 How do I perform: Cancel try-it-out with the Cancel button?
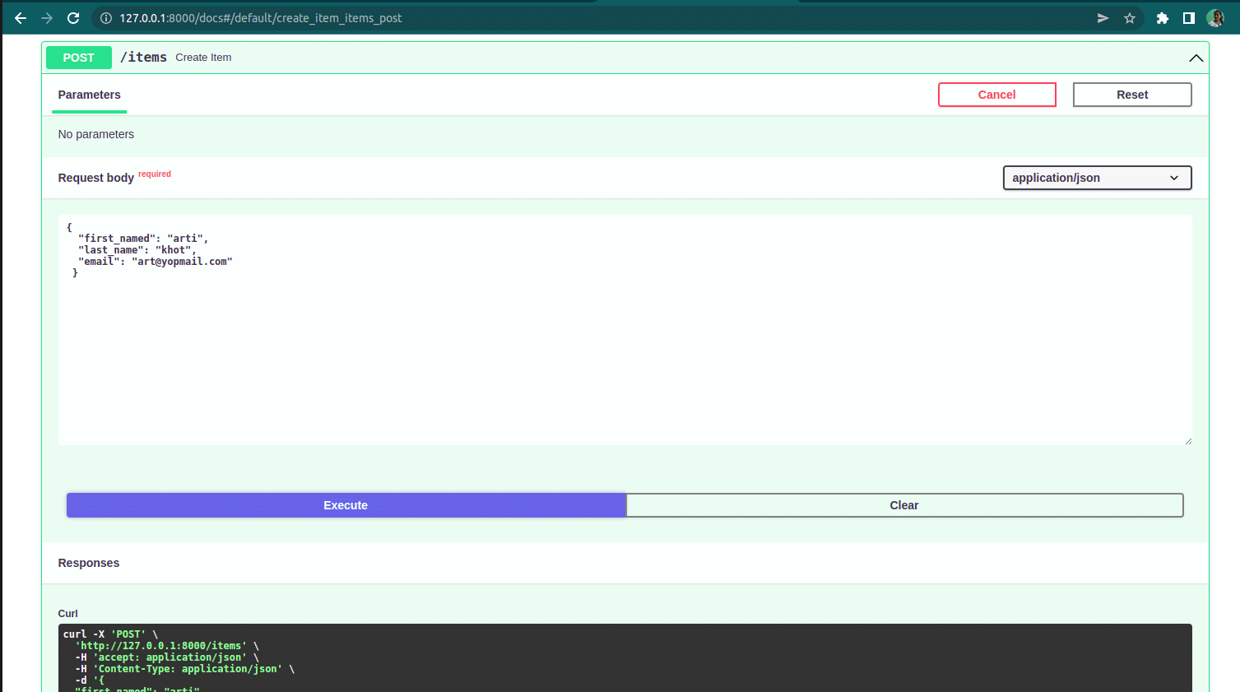(996, 95)
